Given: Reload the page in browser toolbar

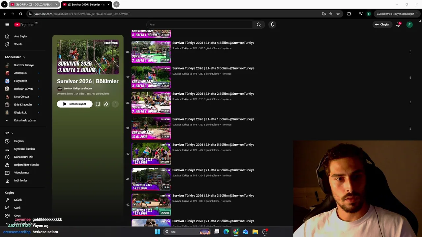Looking at the screenshot, I should (20, 14).
